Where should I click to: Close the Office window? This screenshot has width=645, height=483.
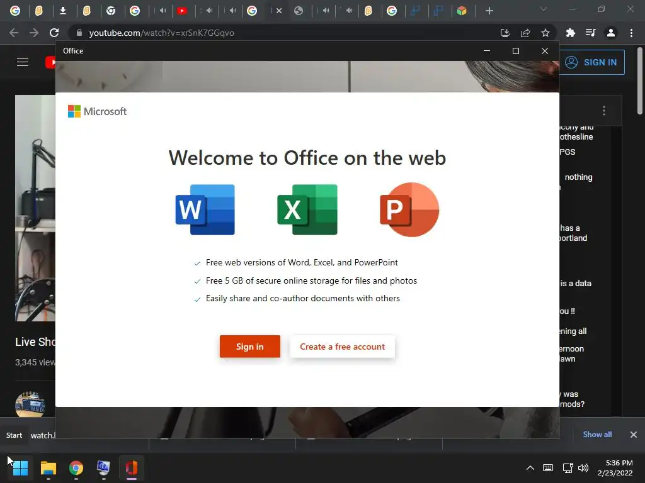[x=545, y=51]
